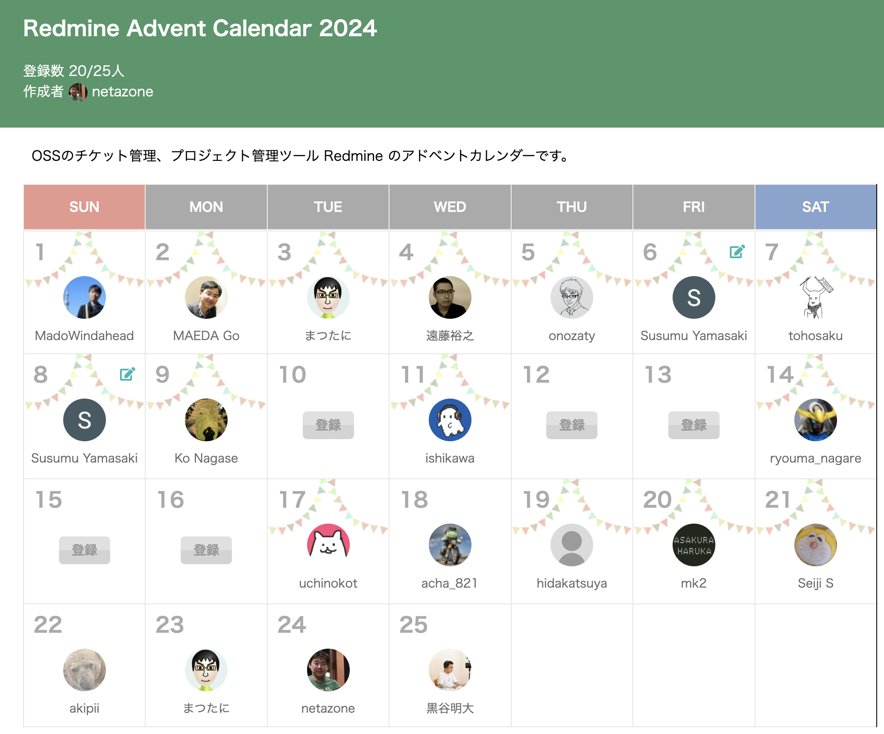Click hidakatsuya's default gray avatar
The width and height of the screenshot is (884, 734).
(x=571, y=545)
